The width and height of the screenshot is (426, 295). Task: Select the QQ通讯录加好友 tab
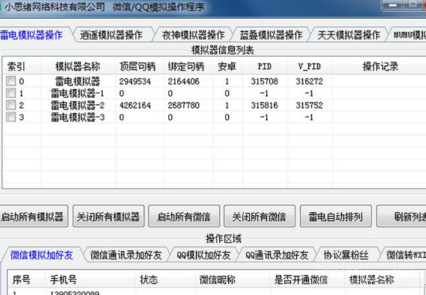pyautogui.click(x=277, y=255)
